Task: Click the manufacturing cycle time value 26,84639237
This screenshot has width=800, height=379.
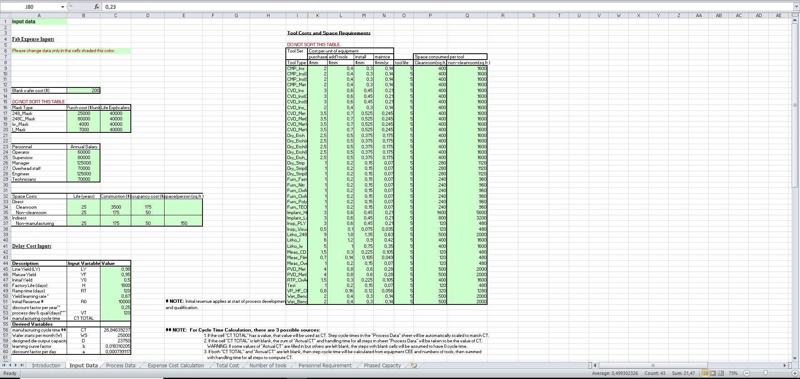Action: pos(115,330)
